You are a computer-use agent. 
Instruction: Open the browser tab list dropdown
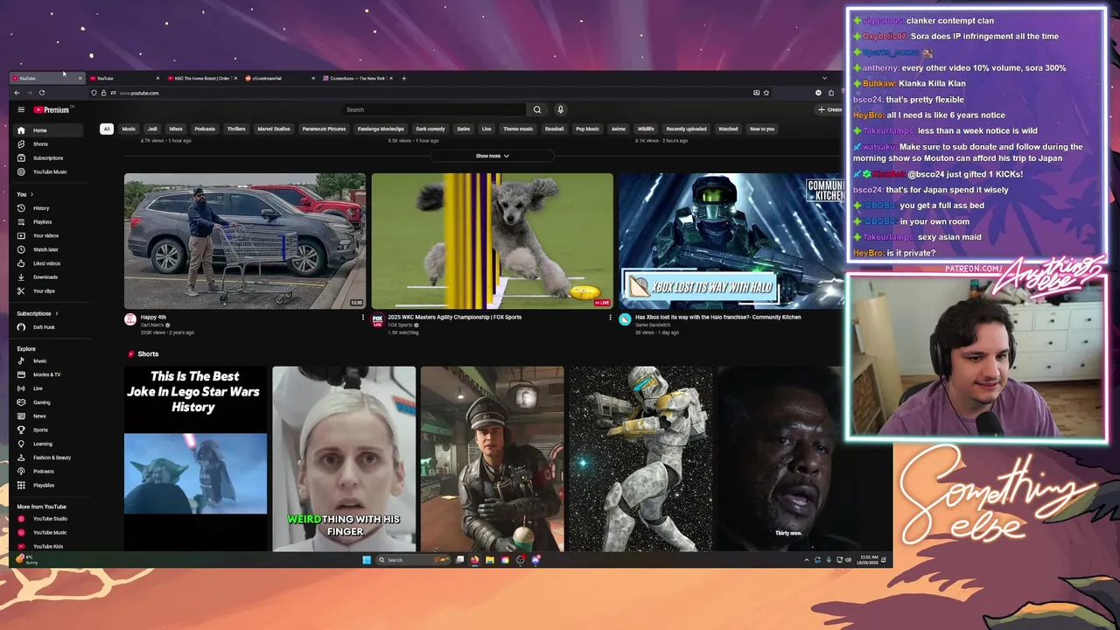824,79
